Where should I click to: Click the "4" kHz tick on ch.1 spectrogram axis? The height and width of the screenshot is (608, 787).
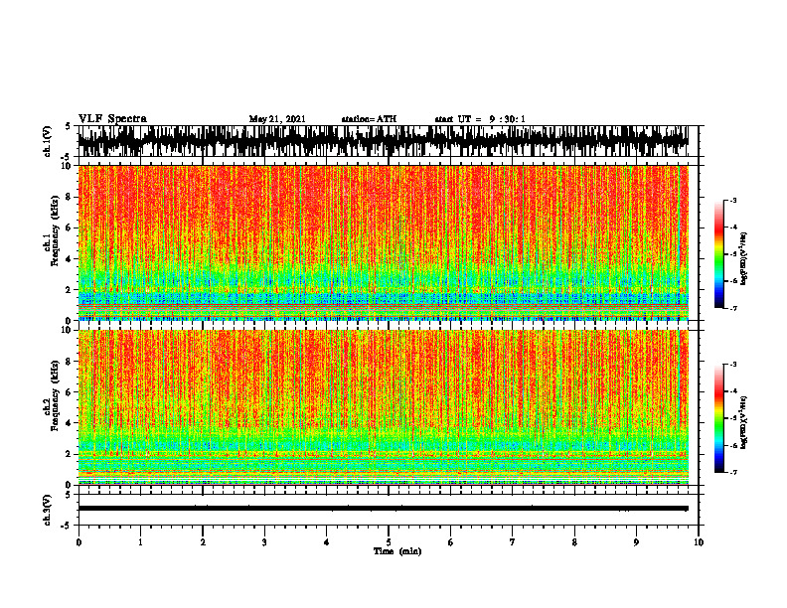[x=69, y=259]
